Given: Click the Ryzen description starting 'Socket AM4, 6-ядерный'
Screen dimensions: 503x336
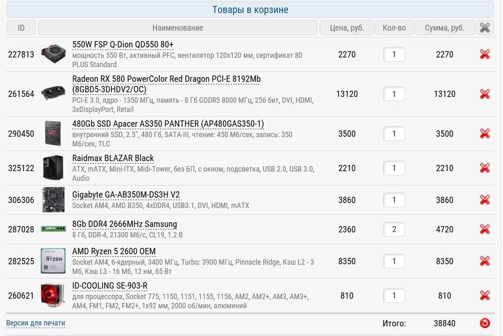Looking at the screenshot, I should (x=193, y=267).
